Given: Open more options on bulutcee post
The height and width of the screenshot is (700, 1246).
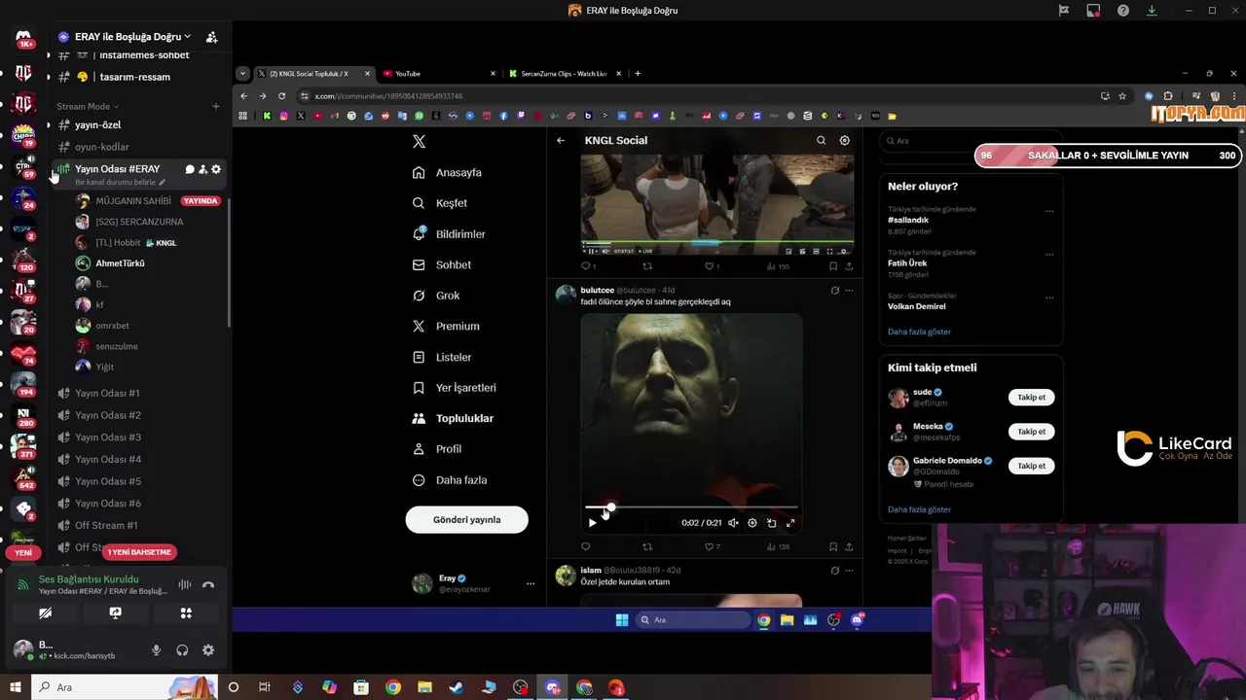Looking at the screenshot, I should pyautogui.click(x=849, y=290).
